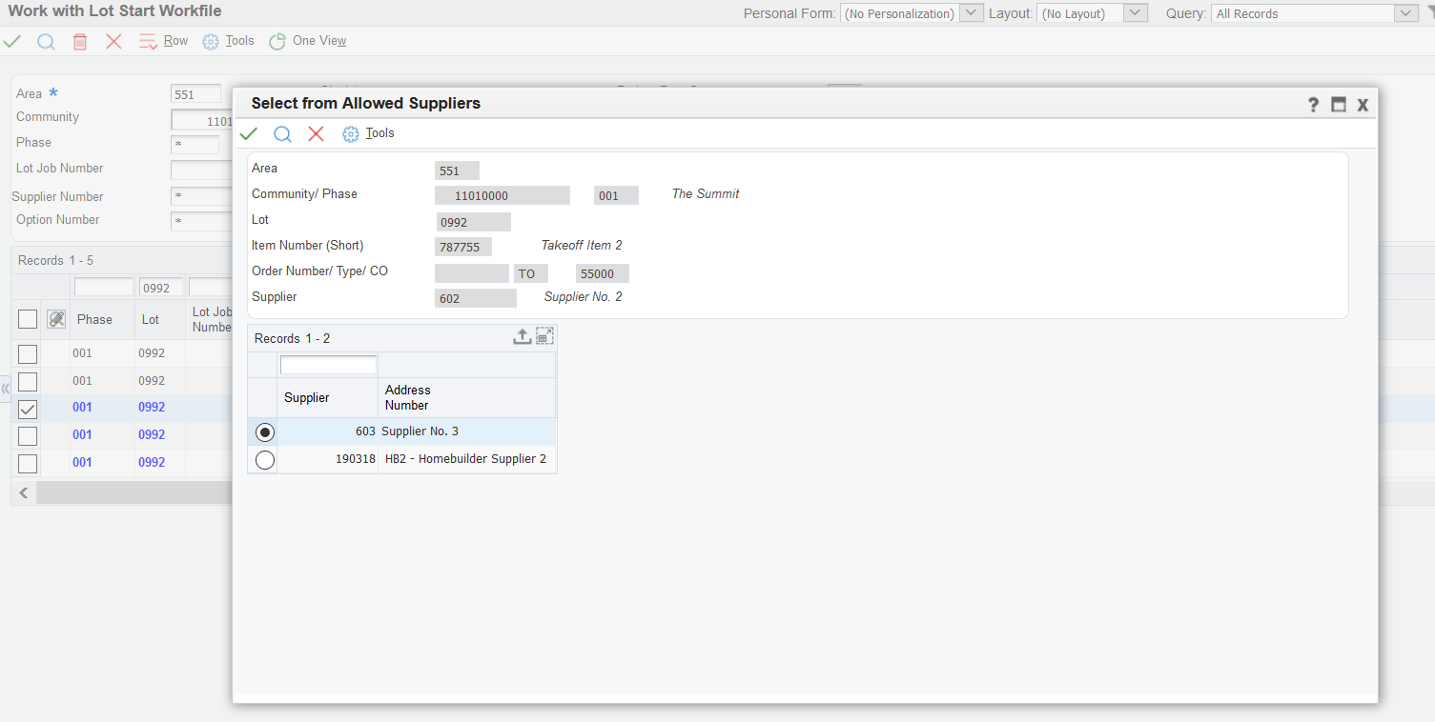Maximize the Select from Allowed Suppliers dialog

pos(1339,105)
